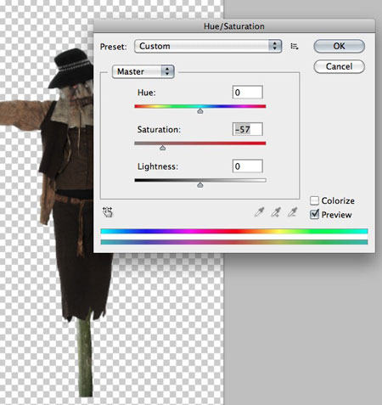Viewport: 382px width, 405px height.
Task: Click the 'Lightness:' label text
Action: (x=158, y=166)
